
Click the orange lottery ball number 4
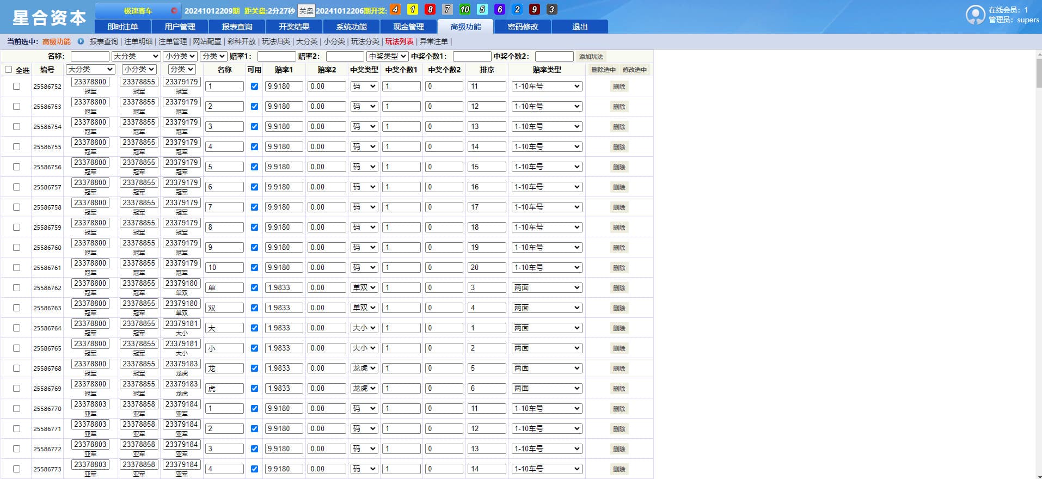coord(395,10)
